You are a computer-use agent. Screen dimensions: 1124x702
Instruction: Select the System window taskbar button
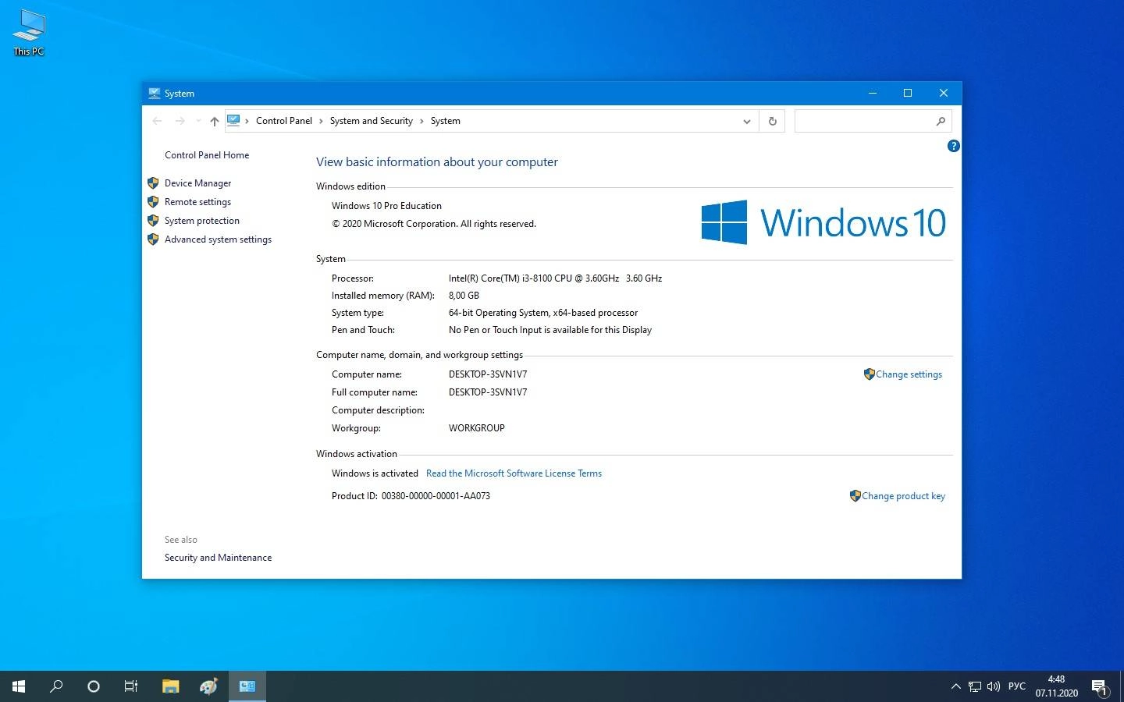coord(247,686)
